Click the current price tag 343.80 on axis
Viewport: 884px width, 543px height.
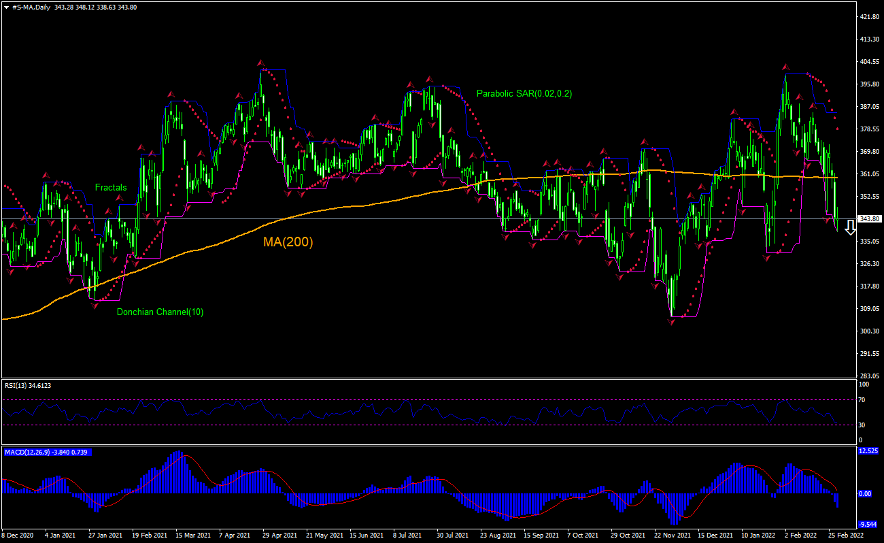click(868, 218)
